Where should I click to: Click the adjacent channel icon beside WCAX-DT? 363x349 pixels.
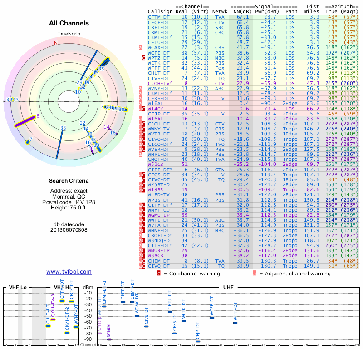(140, 48)
